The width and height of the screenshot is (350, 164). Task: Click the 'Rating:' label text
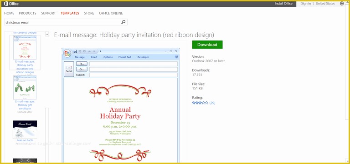click(x=197, y=98)
